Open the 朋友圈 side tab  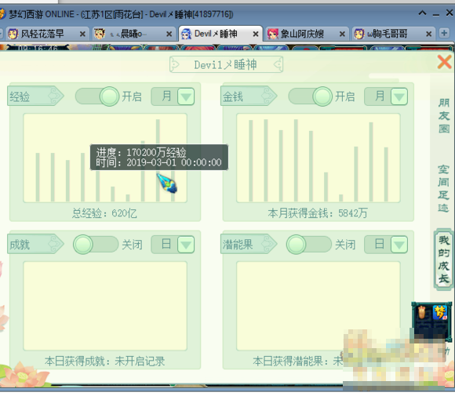click(444, 116)
